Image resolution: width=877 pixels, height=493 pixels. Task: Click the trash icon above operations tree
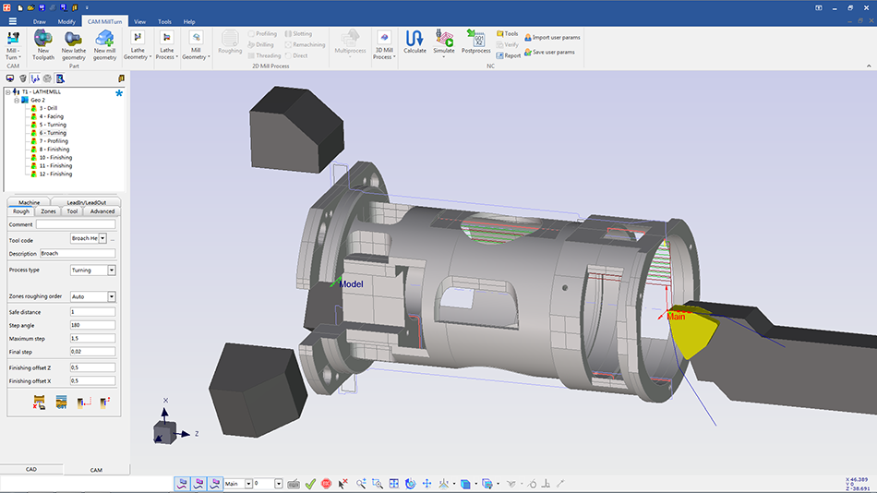pyautogui.click(x=22, y=79)
